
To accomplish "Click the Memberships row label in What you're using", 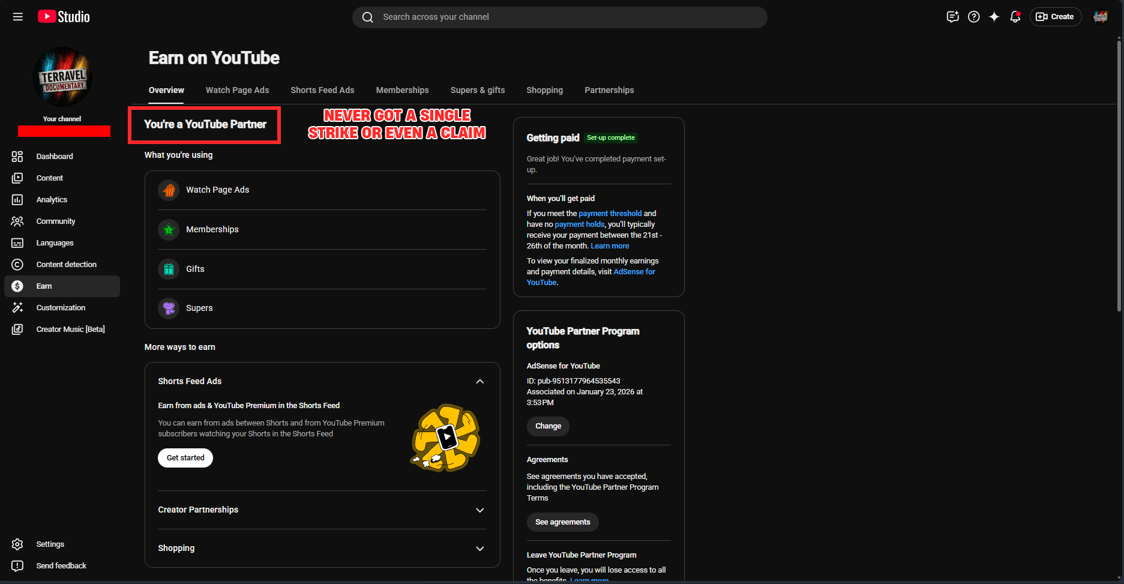I will pos(212,230).
